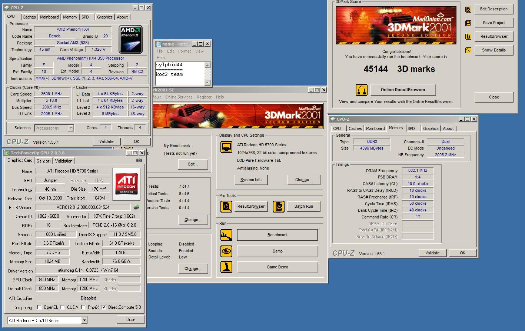Click the Benchmark run icon
Image resolution: width=525 pixels, height=331 pixels.
pos(226,235)
